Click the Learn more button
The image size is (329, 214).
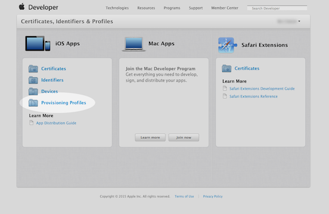click(x=150, y=137)
